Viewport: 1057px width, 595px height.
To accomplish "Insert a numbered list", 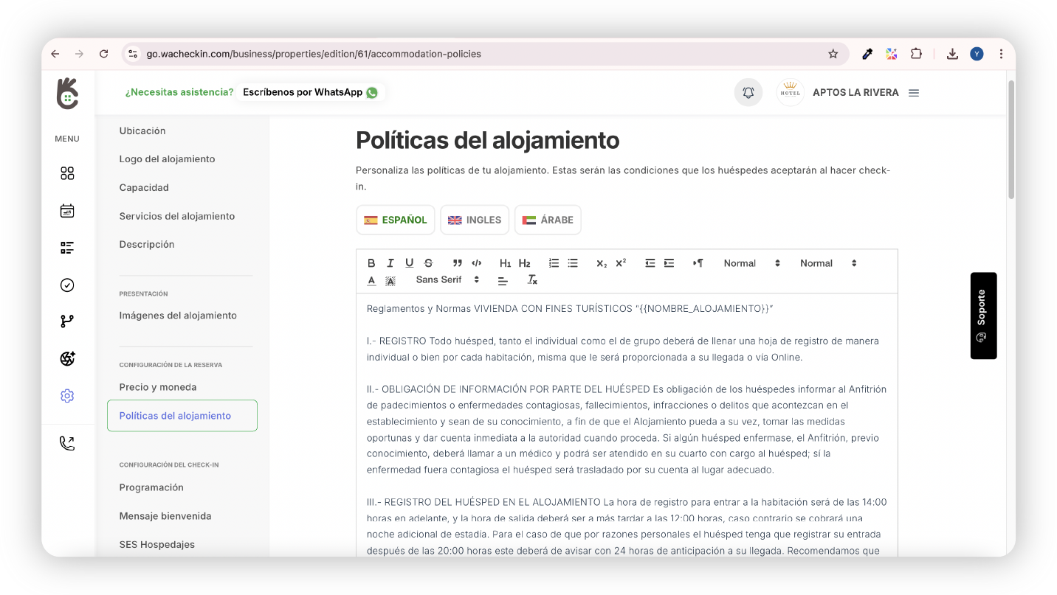I will coord(554,263).
